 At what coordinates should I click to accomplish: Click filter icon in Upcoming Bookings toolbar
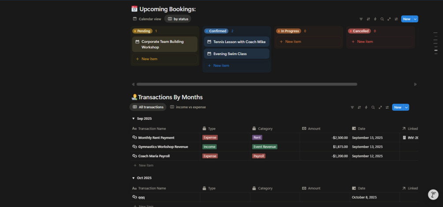click(x=361, y=19)
